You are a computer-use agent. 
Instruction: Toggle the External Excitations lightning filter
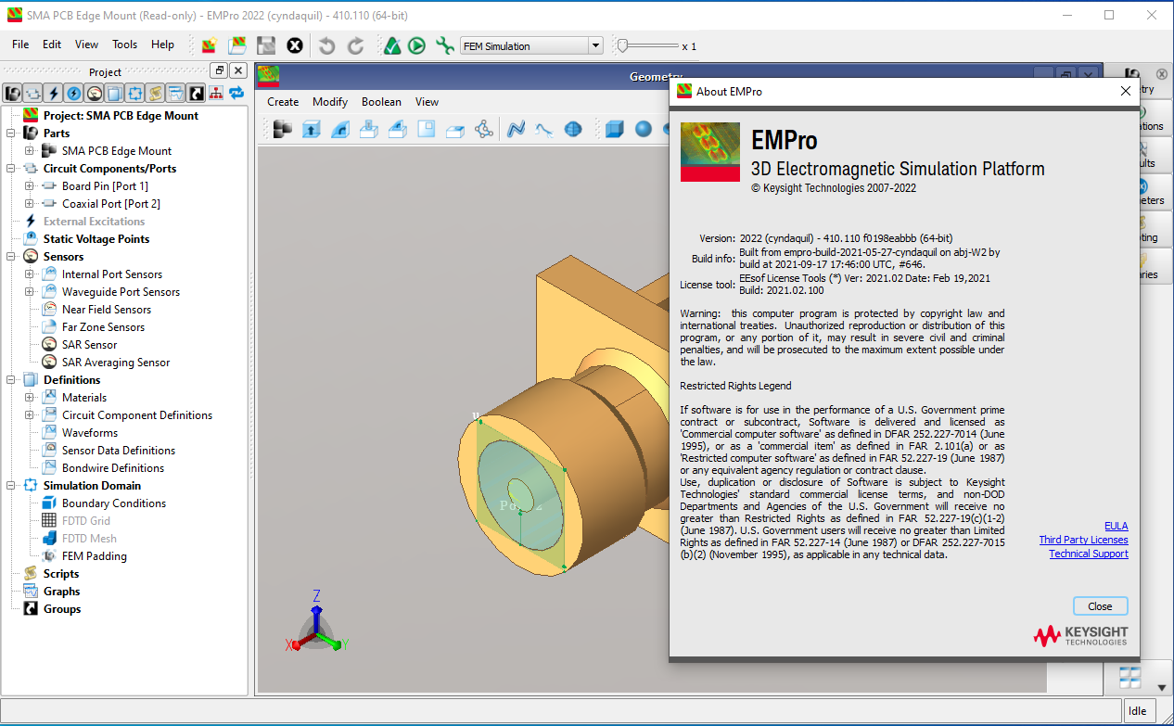click(54, 93)
